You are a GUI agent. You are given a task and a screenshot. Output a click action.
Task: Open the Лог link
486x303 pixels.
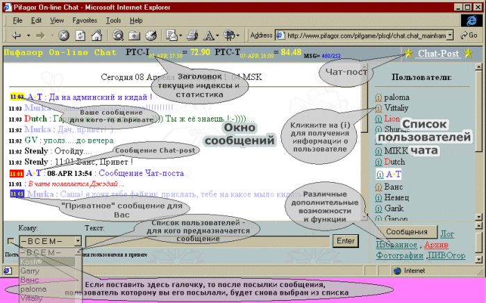[447, 234]
